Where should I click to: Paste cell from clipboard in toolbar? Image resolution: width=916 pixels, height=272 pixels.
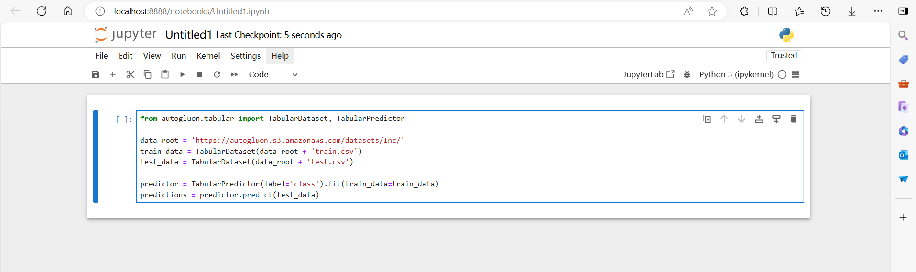point(165,74)
